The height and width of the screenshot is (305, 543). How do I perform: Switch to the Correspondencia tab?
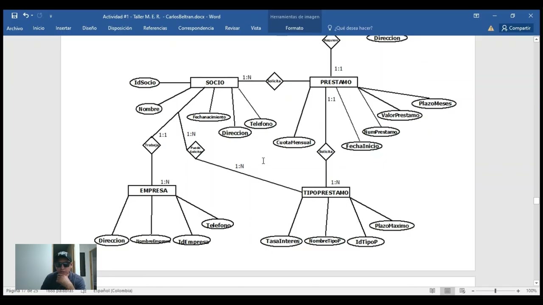pyautogui.click(x=196, y=28)
